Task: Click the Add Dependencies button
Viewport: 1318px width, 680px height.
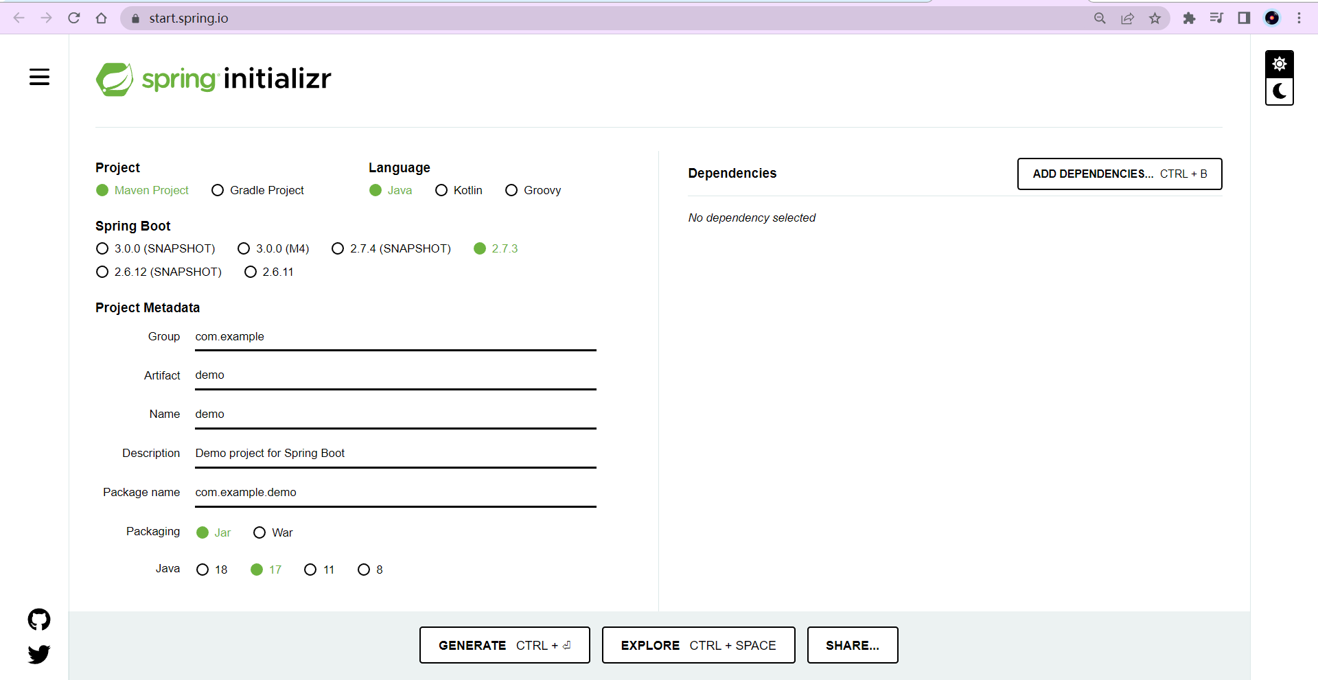Action: [x=1120, y=174]
